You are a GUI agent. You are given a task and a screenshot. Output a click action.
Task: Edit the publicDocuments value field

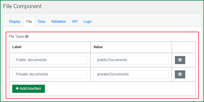tap(131, 60)
